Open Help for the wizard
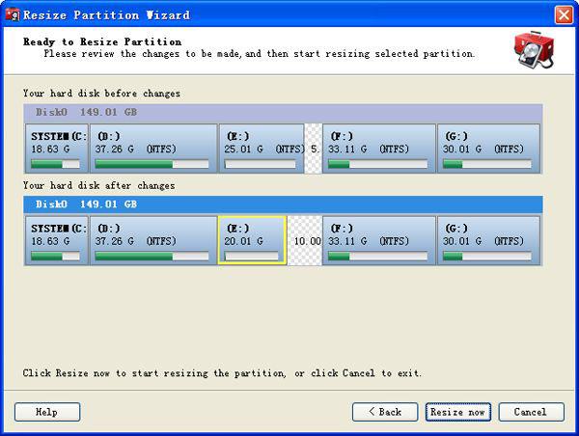Viewport: 579px width, 436px height. point(47,412)
